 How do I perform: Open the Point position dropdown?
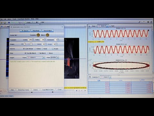click(x=55, y=58)
